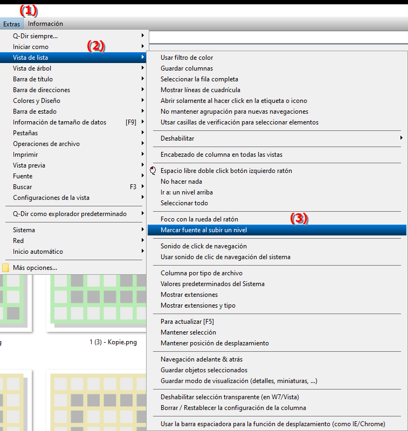Open Información de tamaño de datos submenu

click(x=74, y=122)
